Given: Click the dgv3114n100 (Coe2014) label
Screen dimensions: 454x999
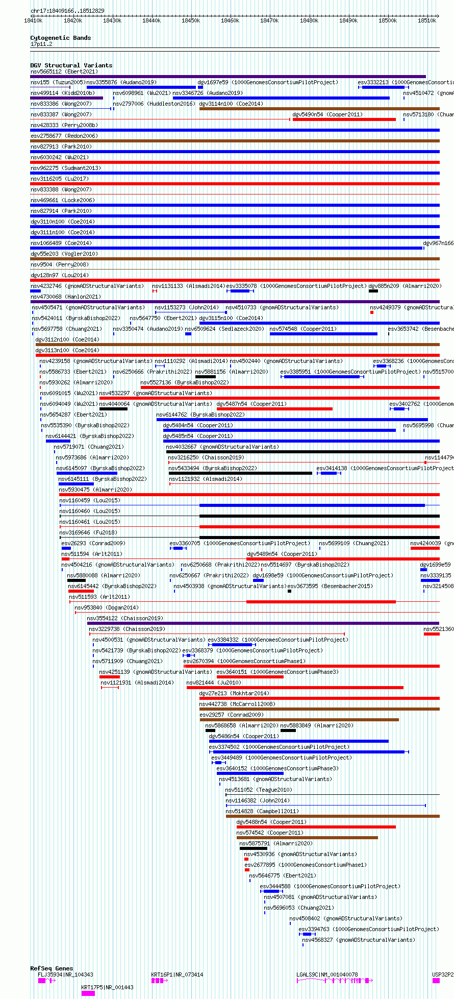Looking at the screenshot, I should (x=231, y=104).
